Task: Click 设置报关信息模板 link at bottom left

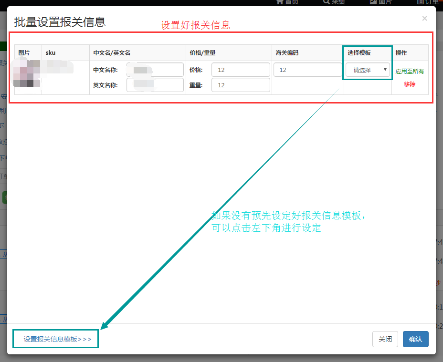Action: click(x=55, y=339)
